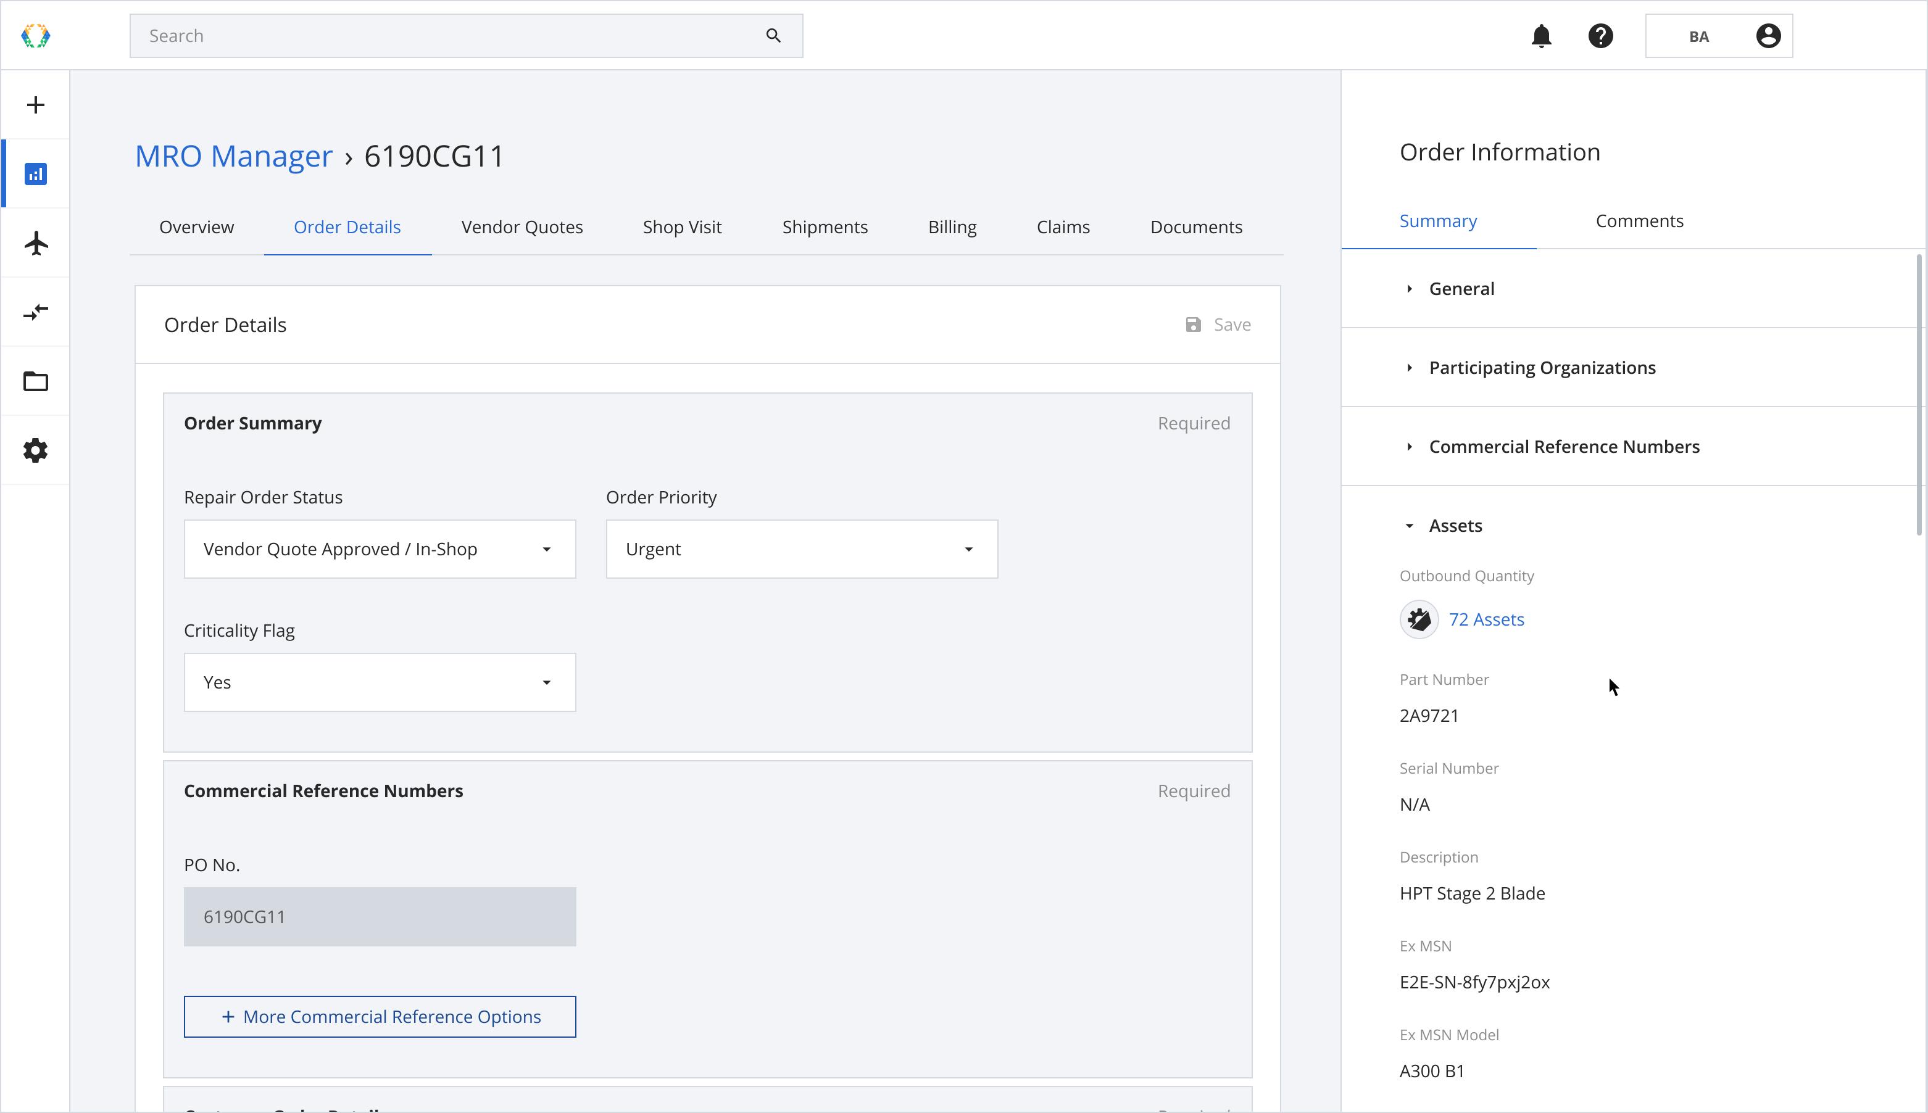Click the part number value 2A9721
This screenshot has height=1113, width=1928.
coord(1429,716)
